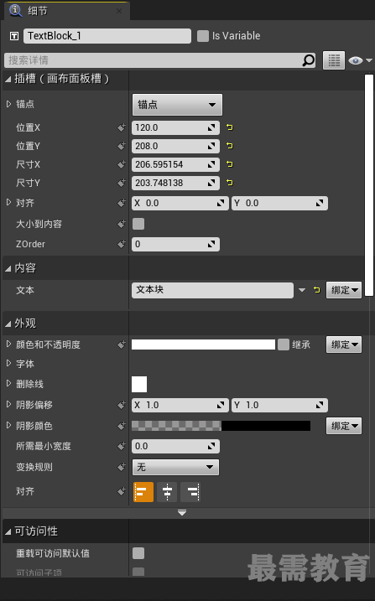
Task: Open the 阴影颜色 color swatch
Action: click(221, 426)
